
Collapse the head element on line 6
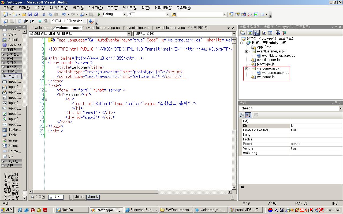(46, 63)
